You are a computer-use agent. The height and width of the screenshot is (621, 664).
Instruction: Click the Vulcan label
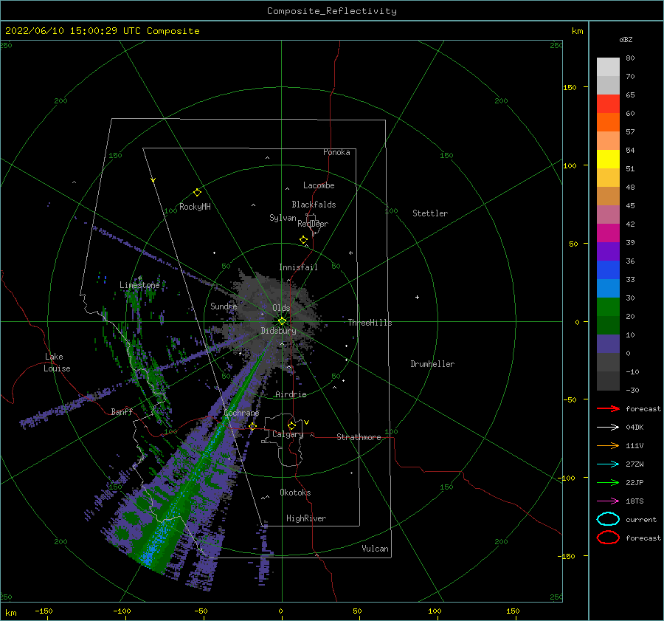pyautogui.click(x=376, y=549)
